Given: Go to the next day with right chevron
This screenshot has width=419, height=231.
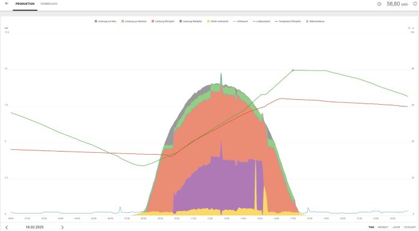Looking at the screenshot, I should pyautogui.click(x=62, y=227).
